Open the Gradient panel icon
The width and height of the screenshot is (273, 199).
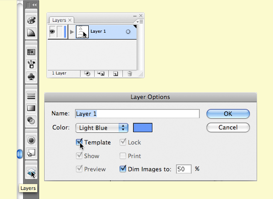click(31, 108)
